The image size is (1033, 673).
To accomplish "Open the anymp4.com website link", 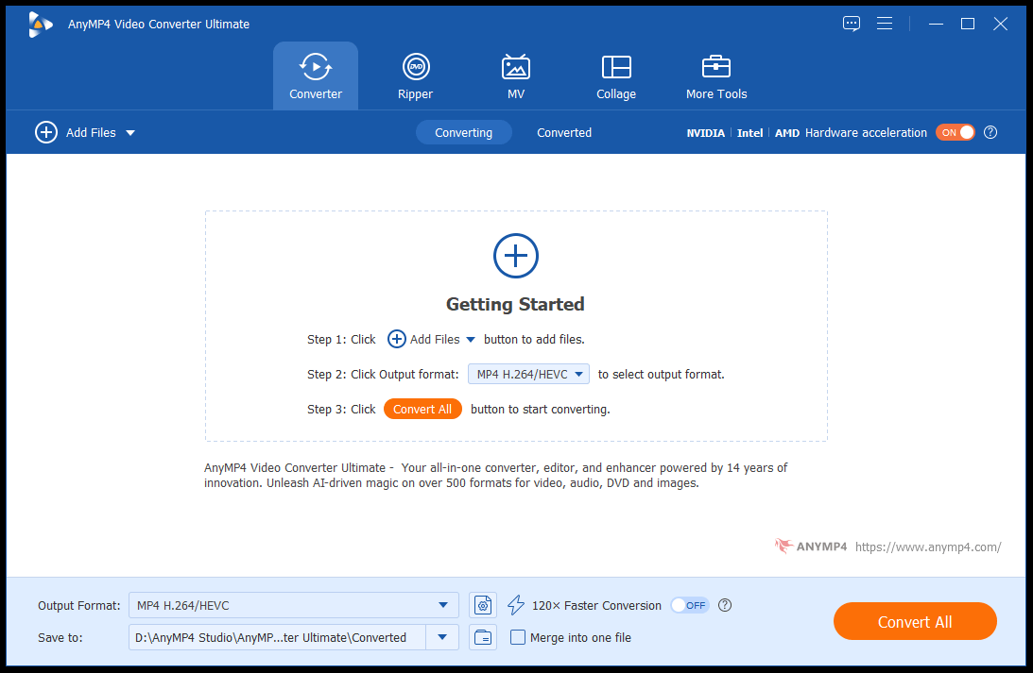I will click(x=927, y=547).
